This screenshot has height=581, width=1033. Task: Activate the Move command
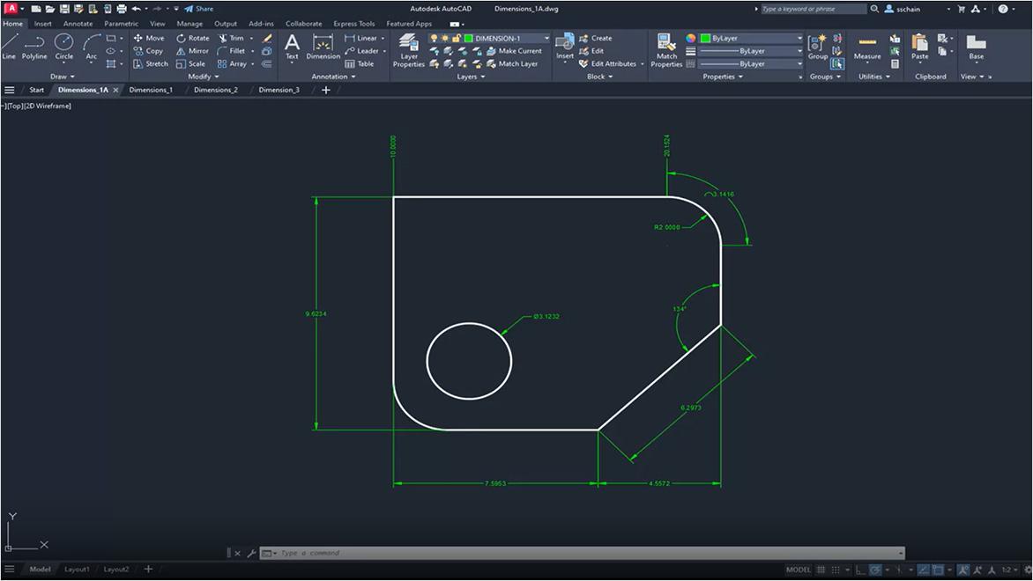[x=151, y=38]
